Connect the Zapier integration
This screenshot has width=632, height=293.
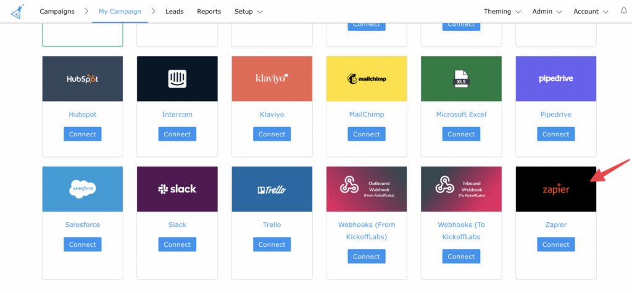[x=556, y=245]
